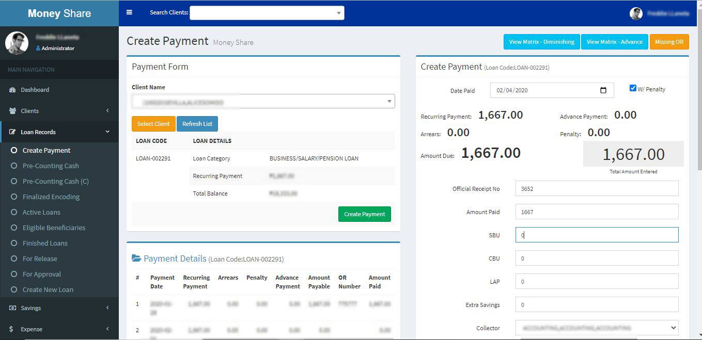Click the sidebar profile avatar picture
The height and width of the screenshot is (340, 702).
point(17,43)
